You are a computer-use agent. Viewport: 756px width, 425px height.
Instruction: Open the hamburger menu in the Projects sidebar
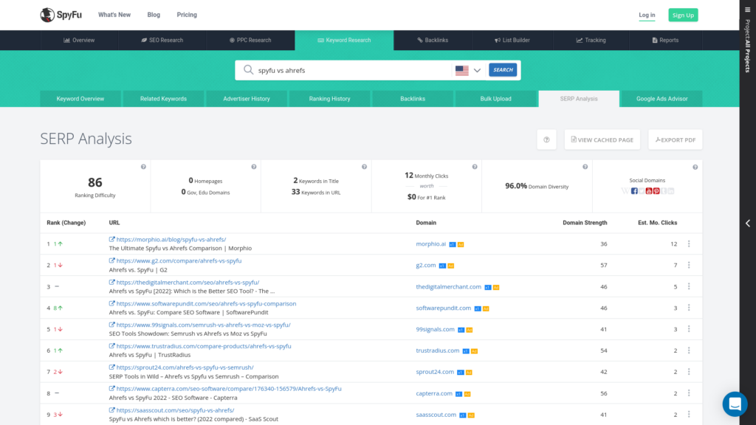pos(747,10)
